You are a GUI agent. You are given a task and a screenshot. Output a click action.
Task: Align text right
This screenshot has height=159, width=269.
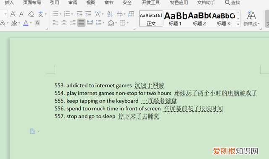point(73,23)
